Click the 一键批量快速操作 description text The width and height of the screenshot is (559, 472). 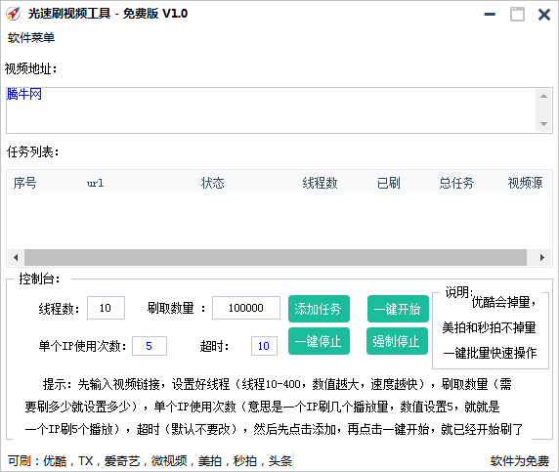(490, 353)
